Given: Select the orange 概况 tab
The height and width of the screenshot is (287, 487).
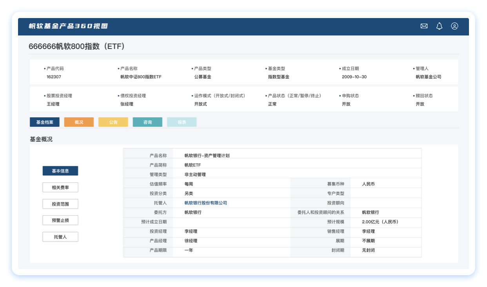Looking at the screenshot, I should coord(79,122).
